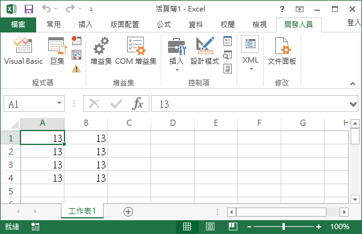Select cell B2 containing 13
Viewport: 362px width, 234px height.
[86, 152]
